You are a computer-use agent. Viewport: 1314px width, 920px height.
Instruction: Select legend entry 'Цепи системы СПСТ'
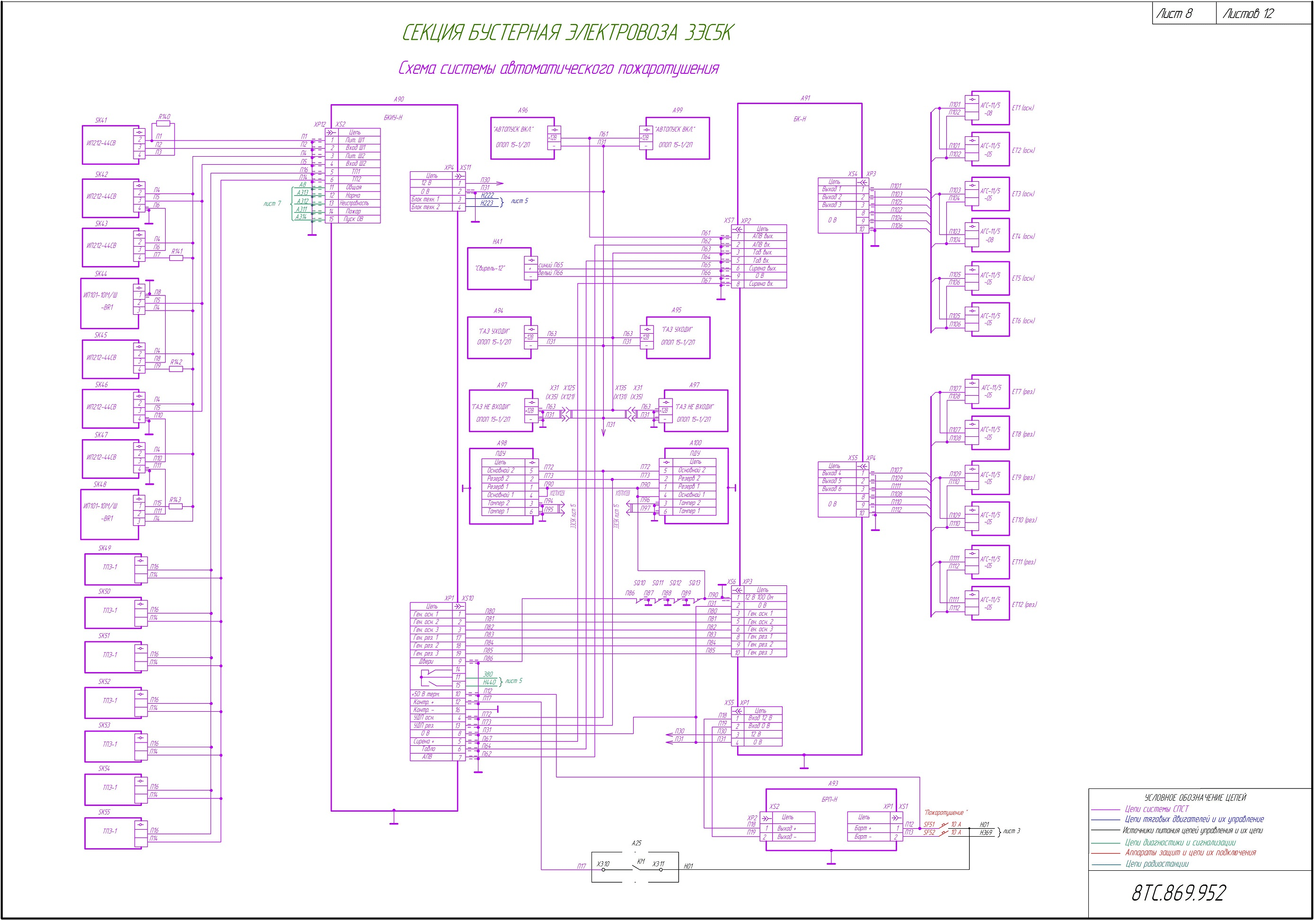pyautogui.click(x=1156, y=809)
